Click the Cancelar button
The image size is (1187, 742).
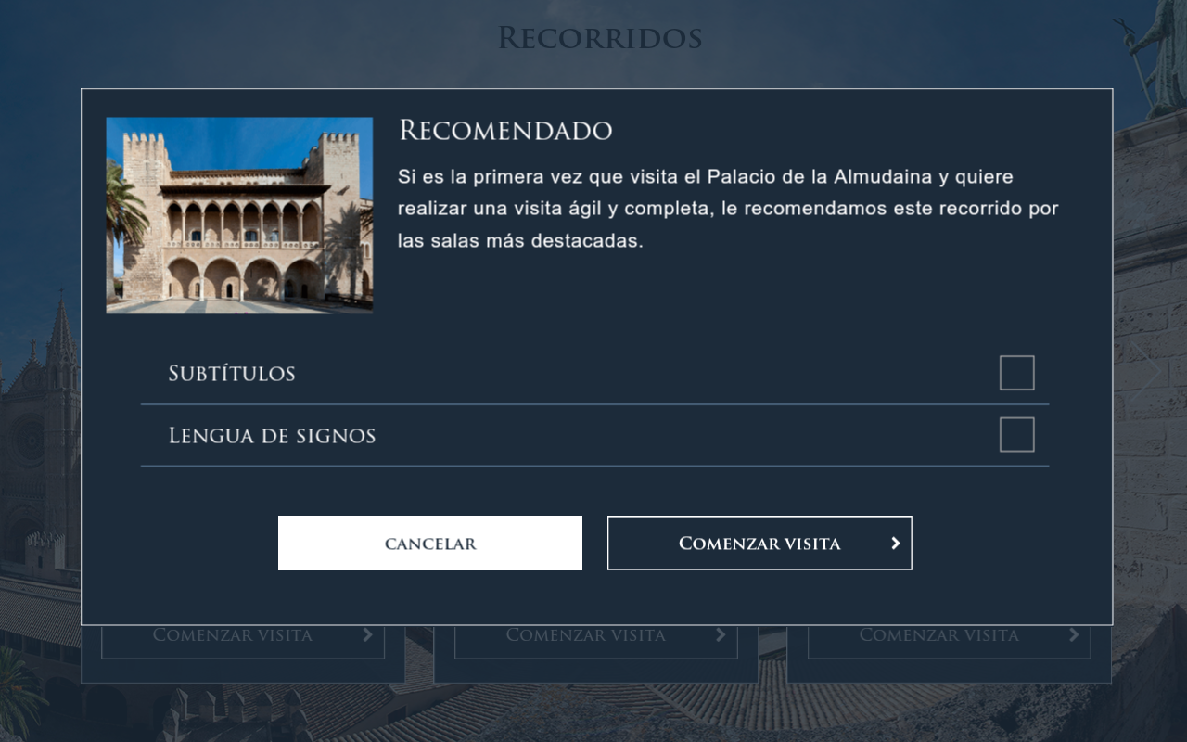click(430, 544)
